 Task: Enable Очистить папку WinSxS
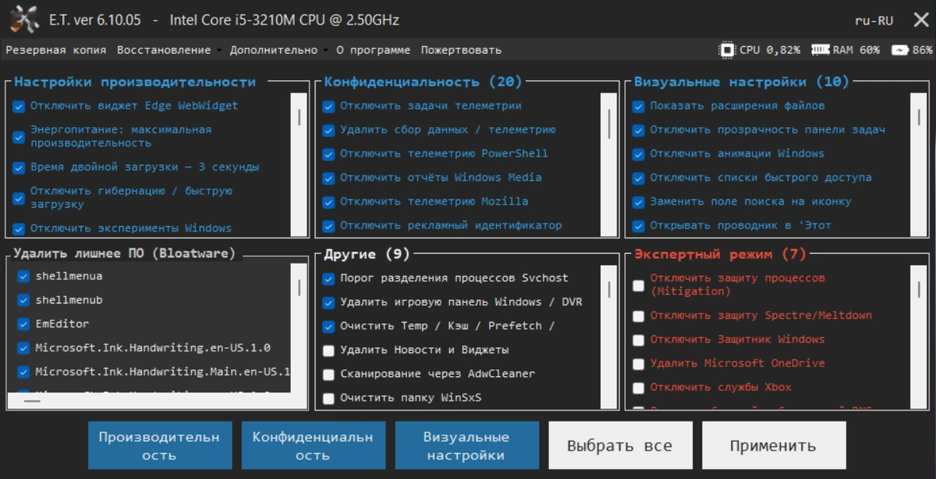[x=328, y=399]
